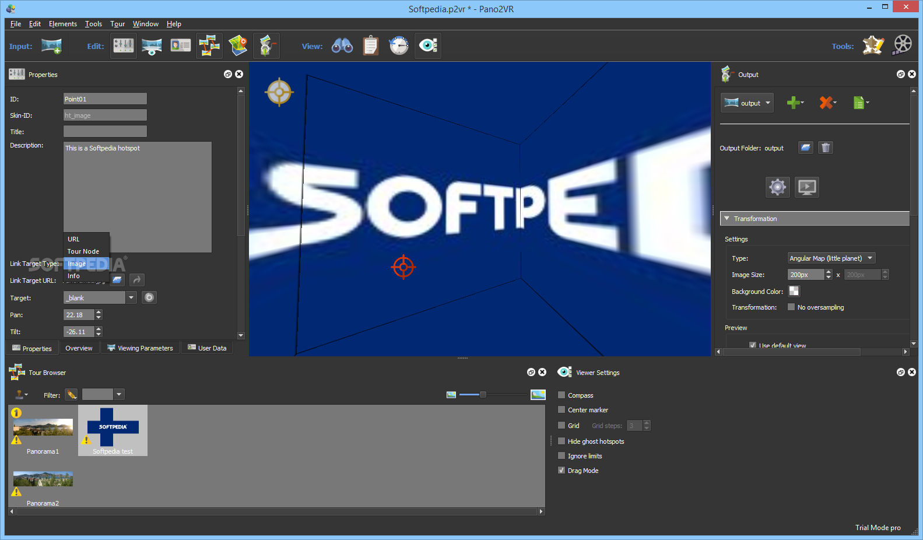Enable the Compass checkbox
Screen dimensions: 923x540
(561, 395)
